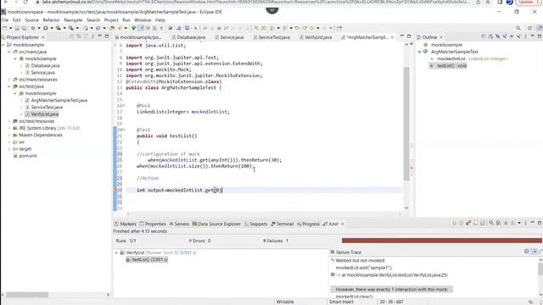Image resolution: width=543 pixels, height=305 pixels.
Task: Collapse all in Project Explorer toolbar
Action: coord(71,36)
